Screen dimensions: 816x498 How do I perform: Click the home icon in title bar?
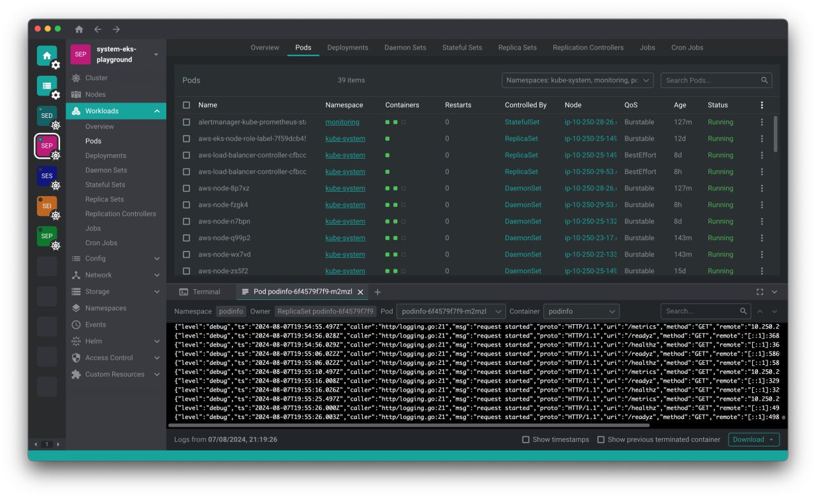point(79,29)
